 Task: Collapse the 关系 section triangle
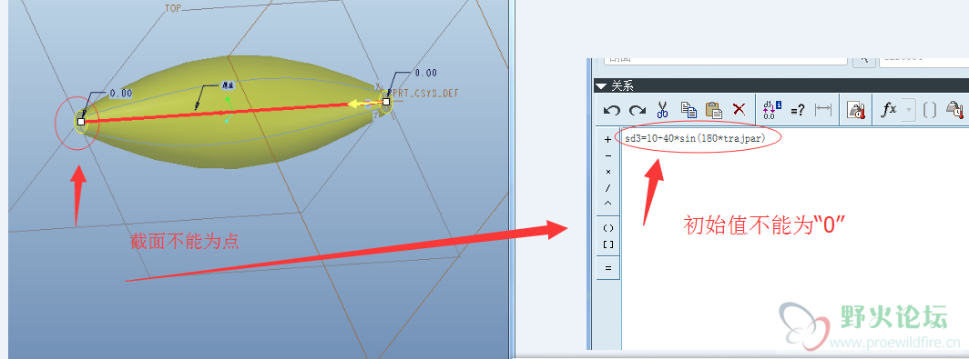point(600,85)
